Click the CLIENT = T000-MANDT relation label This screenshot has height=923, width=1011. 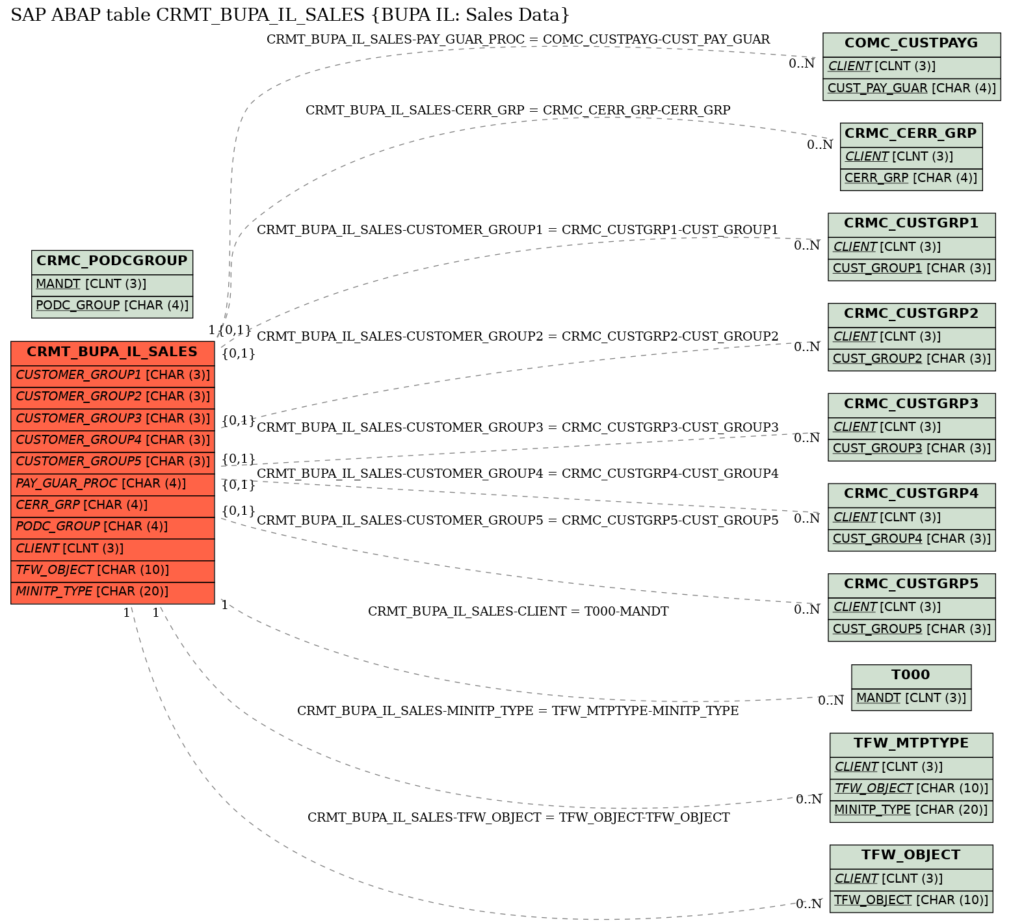[x=518, y=612]
